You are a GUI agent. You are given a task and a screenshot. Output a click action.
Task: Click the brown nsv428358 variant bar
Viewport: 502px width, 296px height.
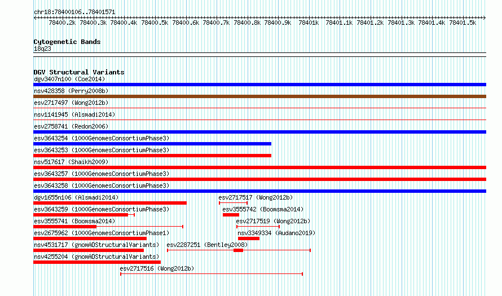pos(259,96)
